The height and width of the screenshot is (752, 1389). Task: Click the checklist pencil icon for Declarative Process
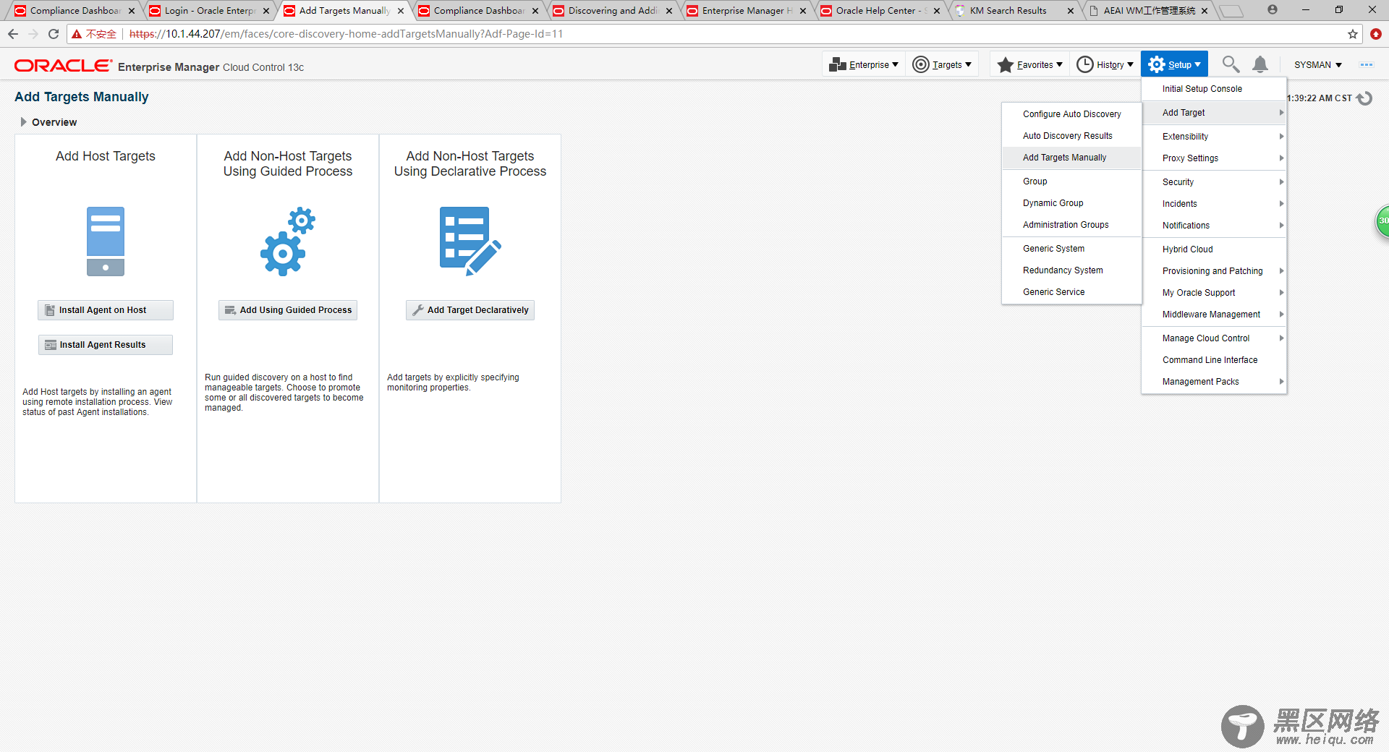[x=470, y=242]
